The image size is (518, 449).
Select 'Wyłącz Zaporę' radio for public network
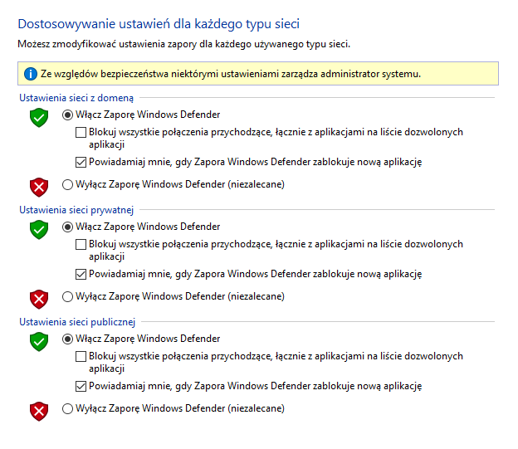click(x=68, y=408)
